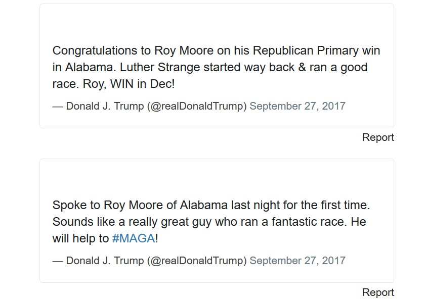
Task: Click @realDonaldTrump handle in the first tweet
Action: [197, 106]
